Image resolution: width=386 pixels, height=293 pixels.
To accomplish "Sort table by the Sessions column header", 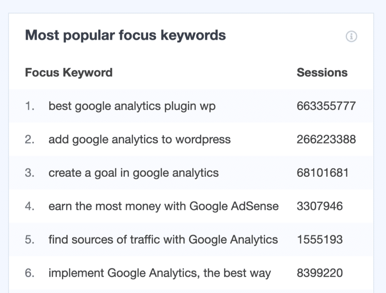I will click(x=322, y=72).
